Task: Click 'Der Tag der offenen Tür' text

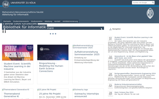Action: (x=127, y=94)
